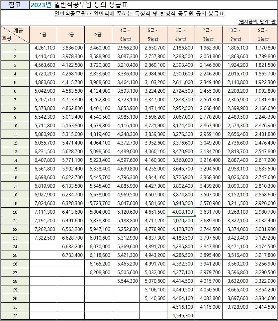Screen dimensions: 278x321
Task: Click row number 20 in the 호봉 column
Action: pyautogui.click(x=15, y=212)
